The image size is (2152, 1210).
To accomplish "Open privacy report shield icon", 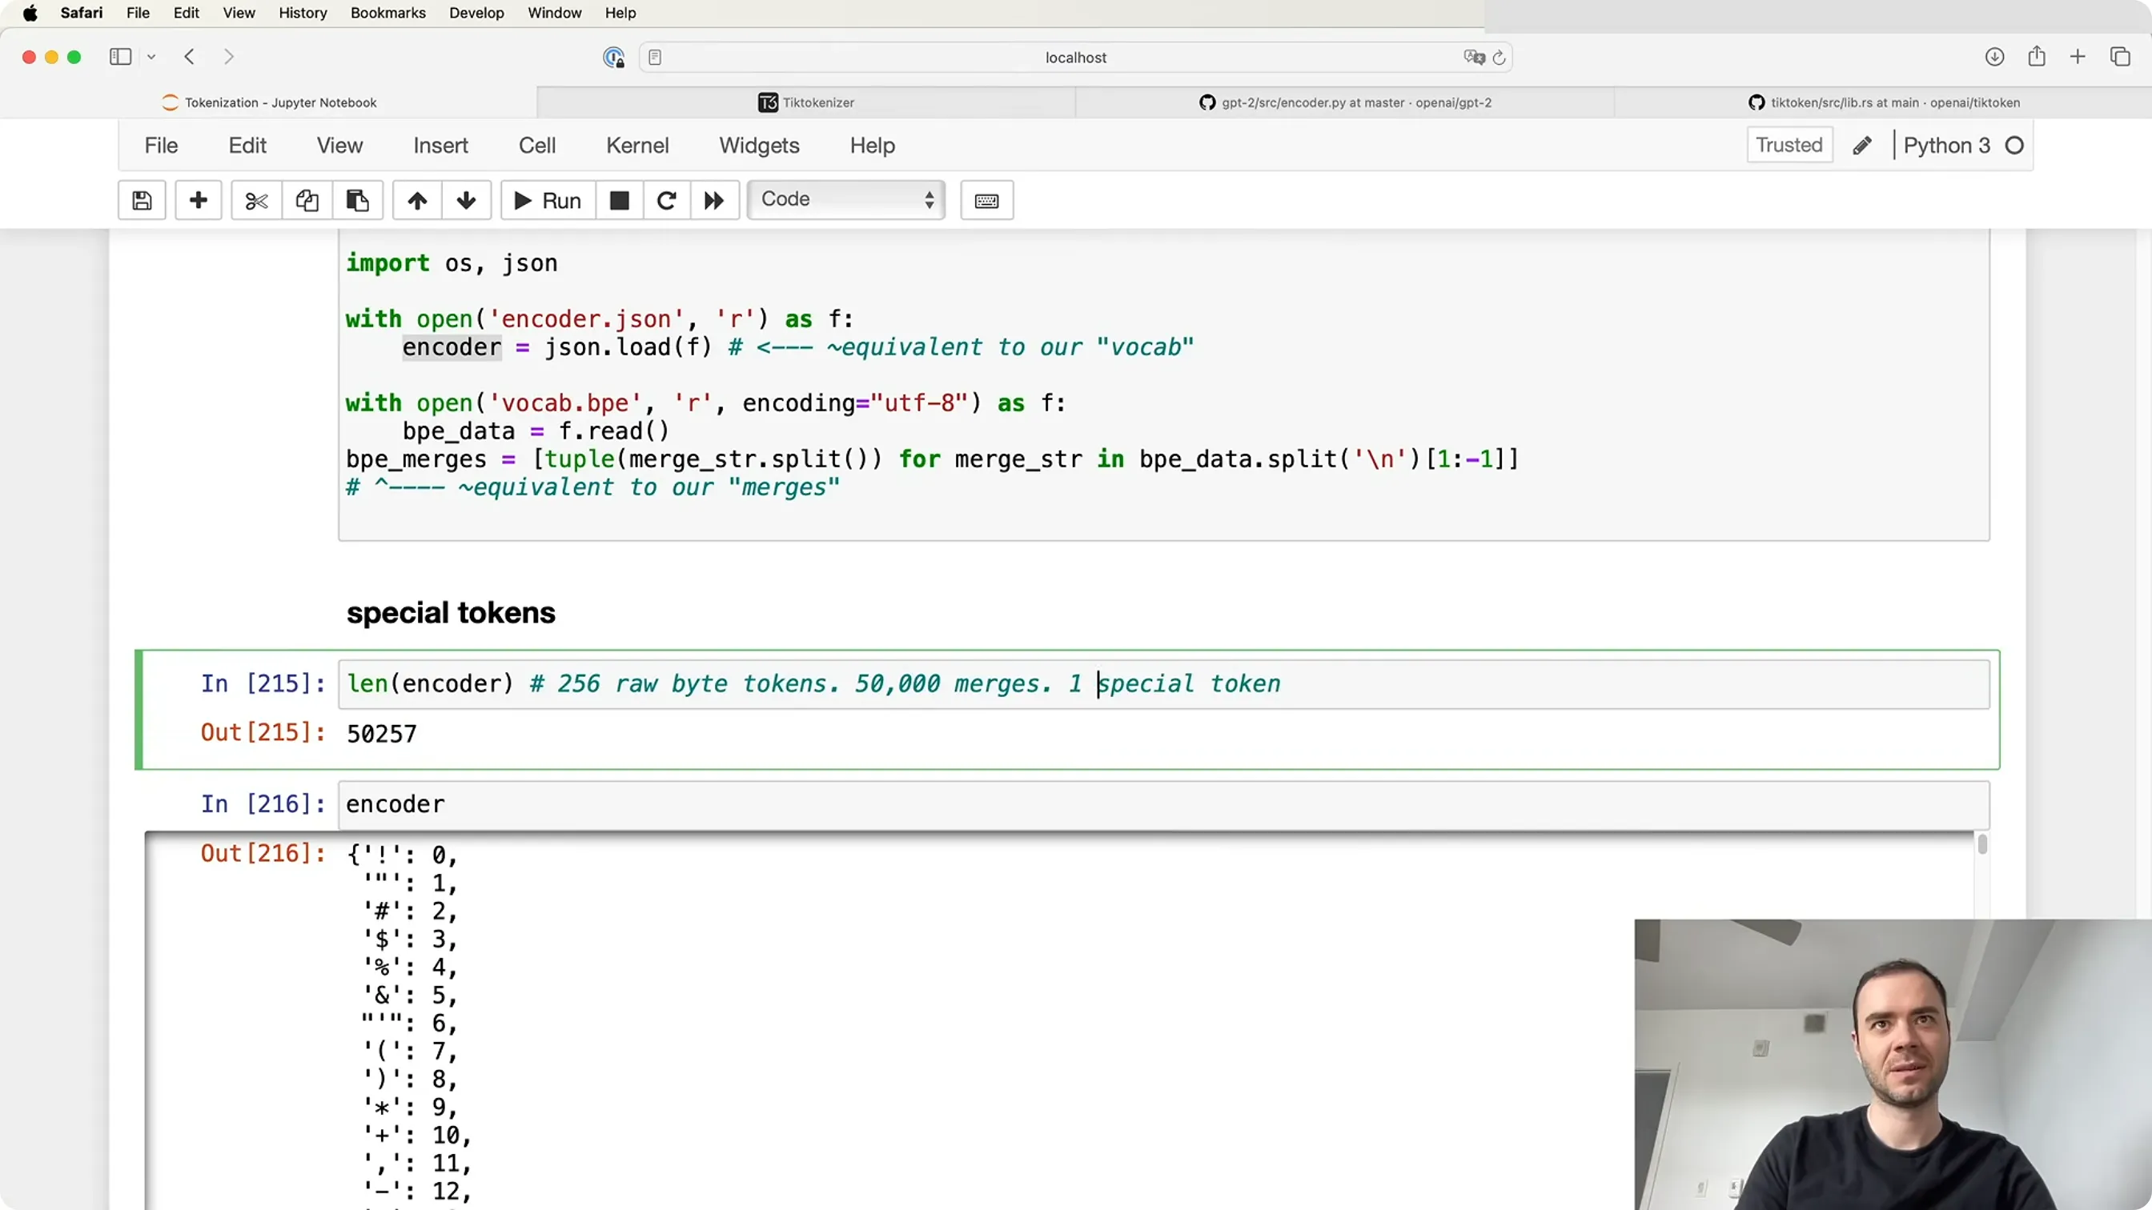I will (613, 57).
